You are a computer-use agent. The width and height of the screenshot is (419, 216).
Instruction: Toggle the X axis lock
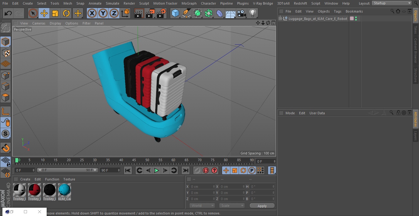pos(92,13)
